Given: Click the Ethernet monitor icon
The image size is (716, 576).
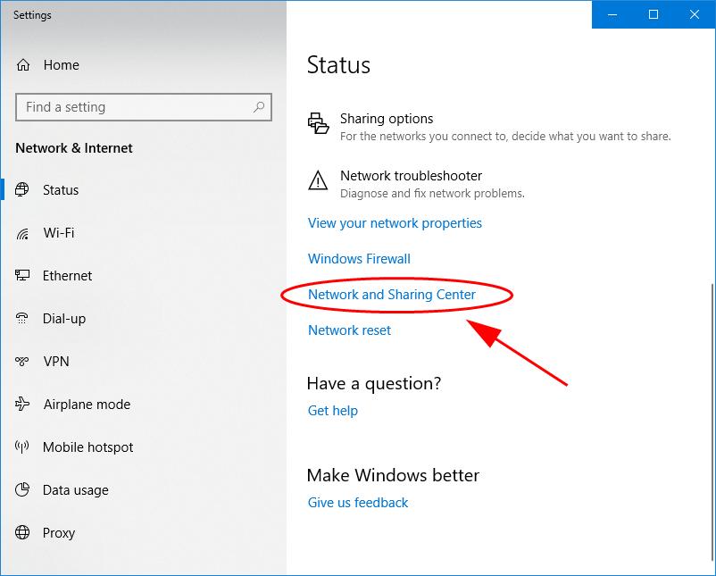Looking at the screenshot, I should 23,276.
